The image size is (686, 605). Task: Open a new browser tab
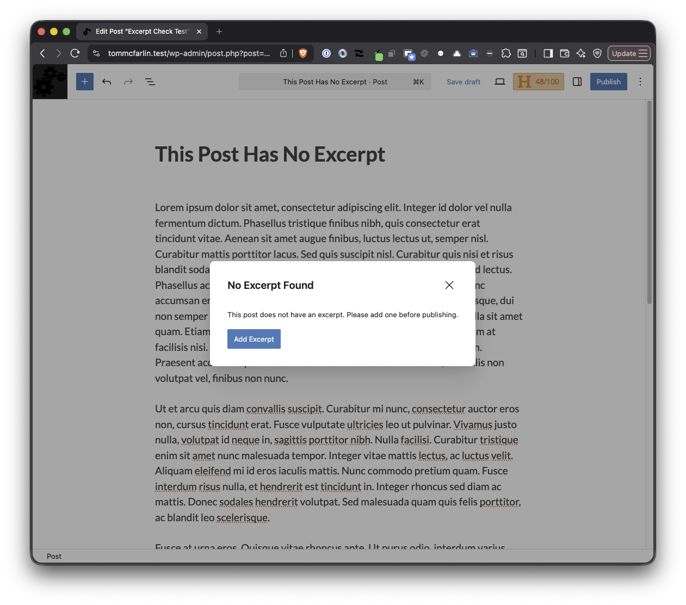click(219, 32)
